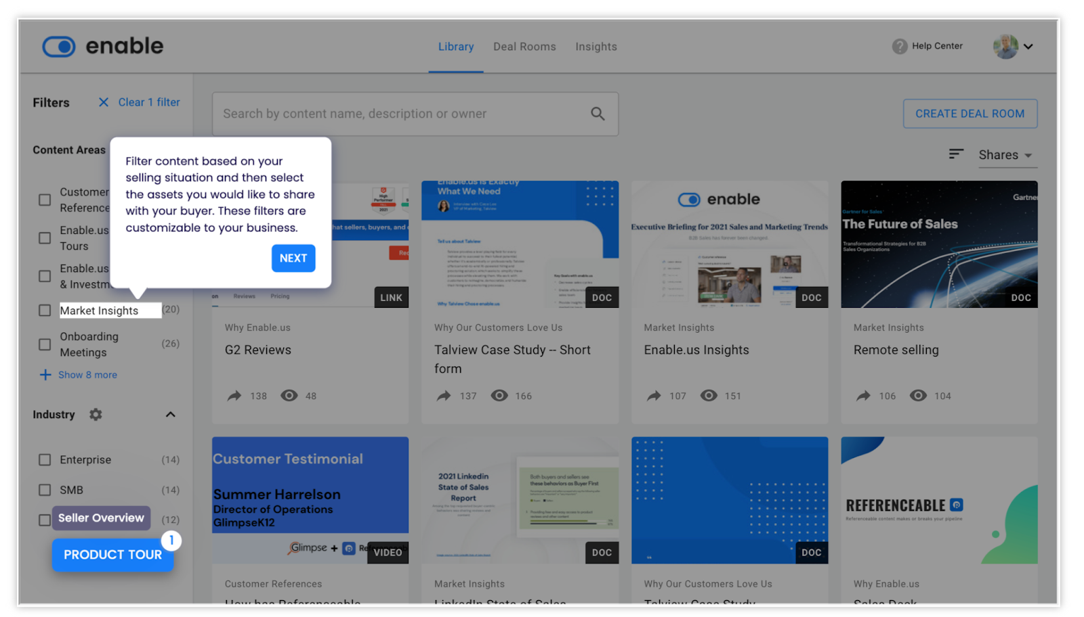Click the CREATE DEAL ROOM button
The image size is (1084, 617).
(x=970, y=114)
